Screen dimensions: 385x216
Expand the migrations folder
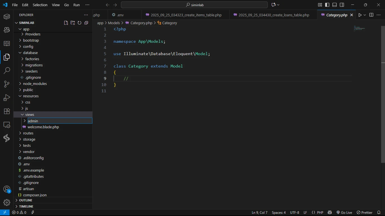tap(34, 65)
